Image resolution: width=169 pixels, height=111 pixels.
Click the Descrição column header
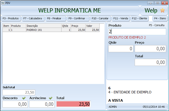(44, 26)
